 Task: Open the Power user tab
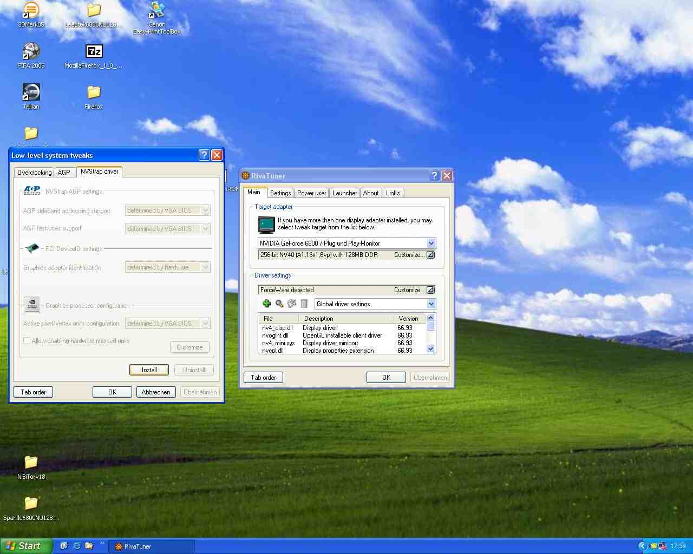311,193
